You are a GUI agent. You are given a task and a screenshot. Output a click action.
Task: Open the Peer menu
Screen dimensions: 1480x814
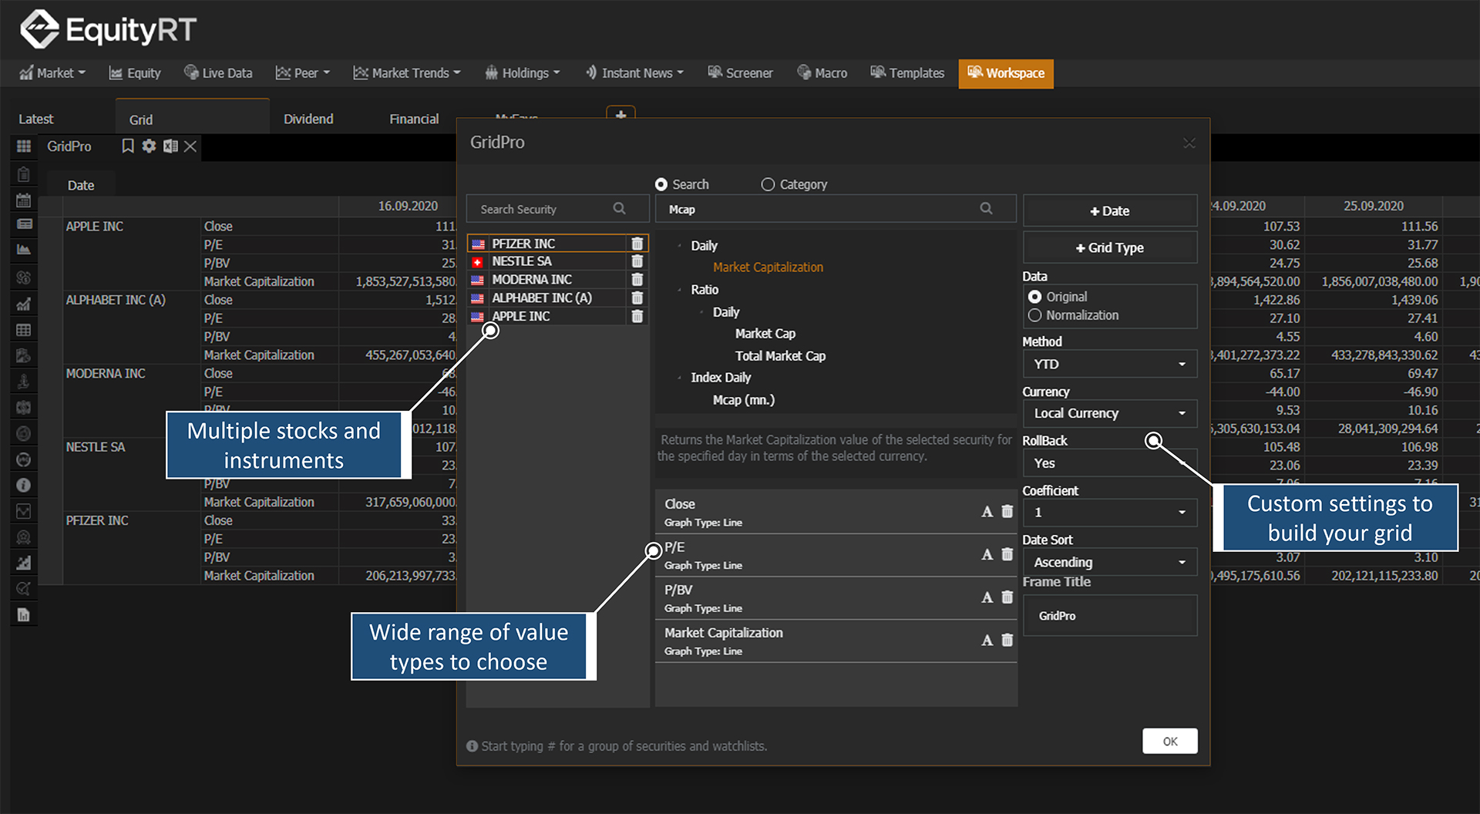(303, 73)
